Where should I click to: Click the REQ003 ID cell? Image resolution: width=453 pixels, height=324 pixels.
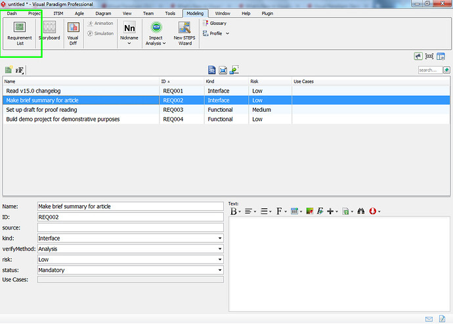coord(181,110)
